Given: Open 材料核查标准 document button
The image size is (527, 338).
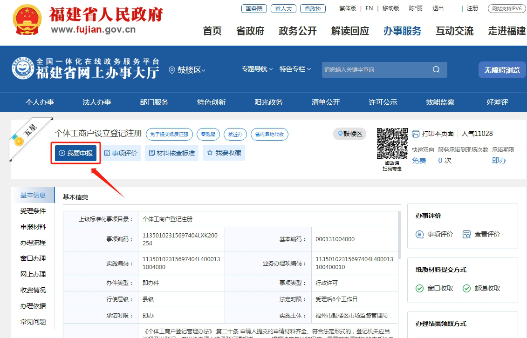Looking at the screenshot, I should [x=171, y=153].
